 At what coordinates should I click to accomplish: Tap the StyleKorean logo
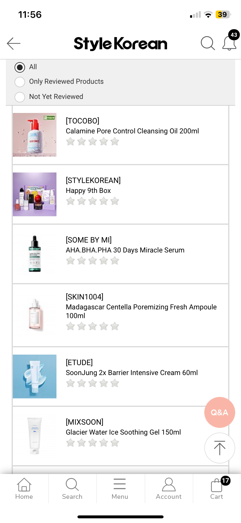pyautogui.click(x=120, y=43)
